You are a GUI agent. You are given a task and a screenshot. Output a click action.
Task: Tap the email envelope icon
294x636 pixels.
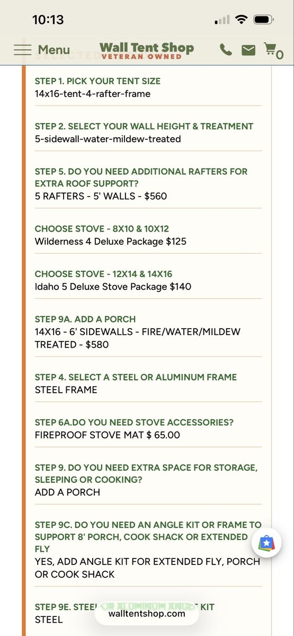[248, 50]
